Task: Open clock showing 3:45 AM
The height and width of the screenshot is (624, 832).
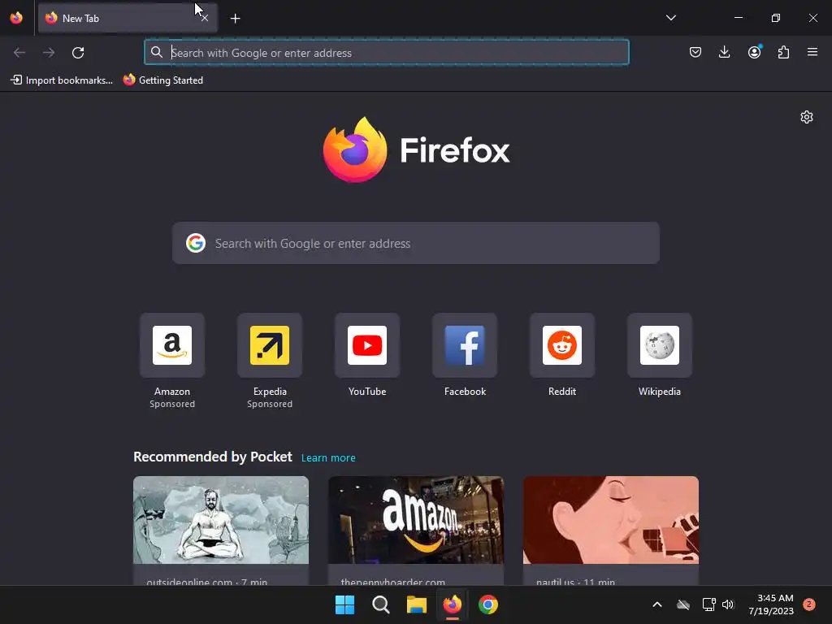Action: tap(771, 604)
